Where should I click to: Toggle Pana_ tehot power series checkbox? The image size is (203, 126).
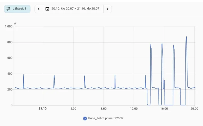(85, 118)
